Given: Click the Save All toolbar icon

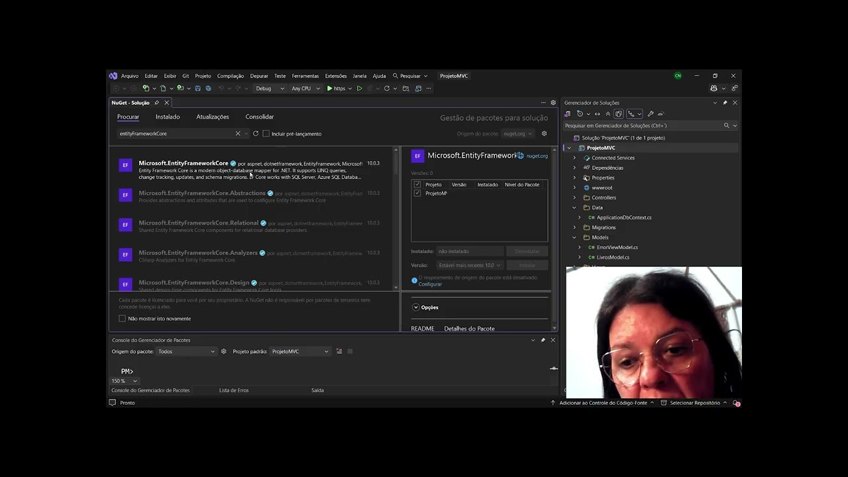Looking at the screenshot, I should [x=208, y=88].
